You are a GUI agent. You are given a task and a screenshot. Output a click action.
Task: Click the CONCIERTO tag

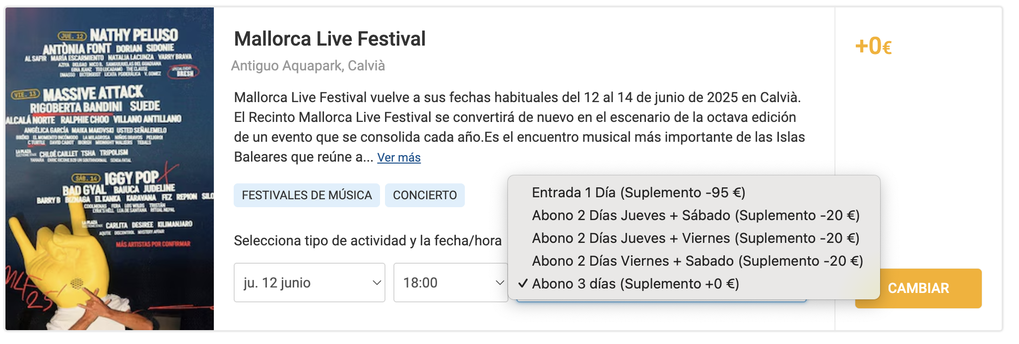click(x=425, y=195)
